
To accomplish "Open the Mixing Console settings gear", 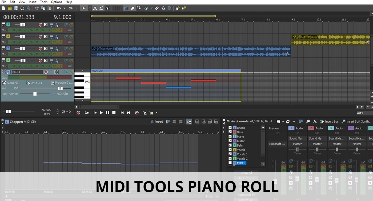I will pos(288,121).
